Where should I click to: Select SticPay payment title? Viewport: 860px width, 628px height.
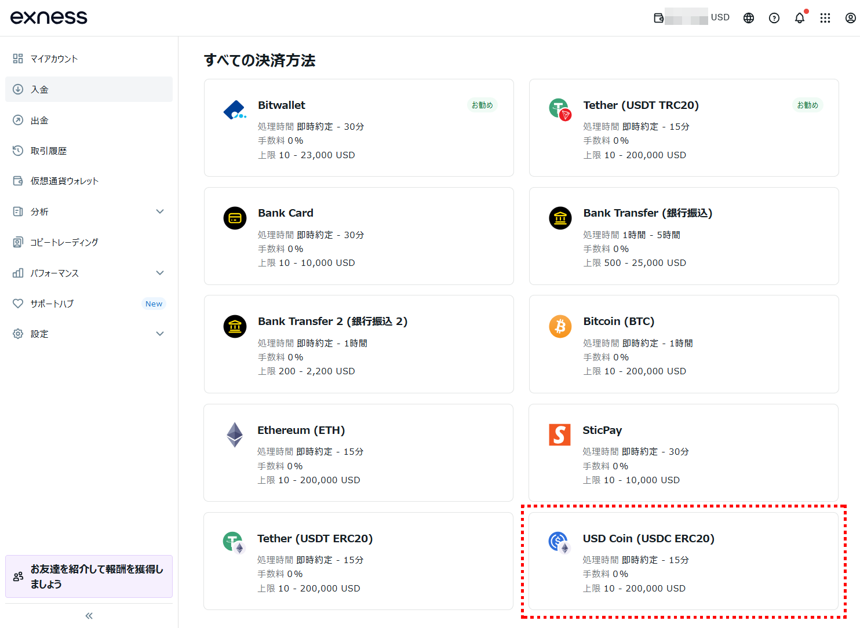(602, 430)
